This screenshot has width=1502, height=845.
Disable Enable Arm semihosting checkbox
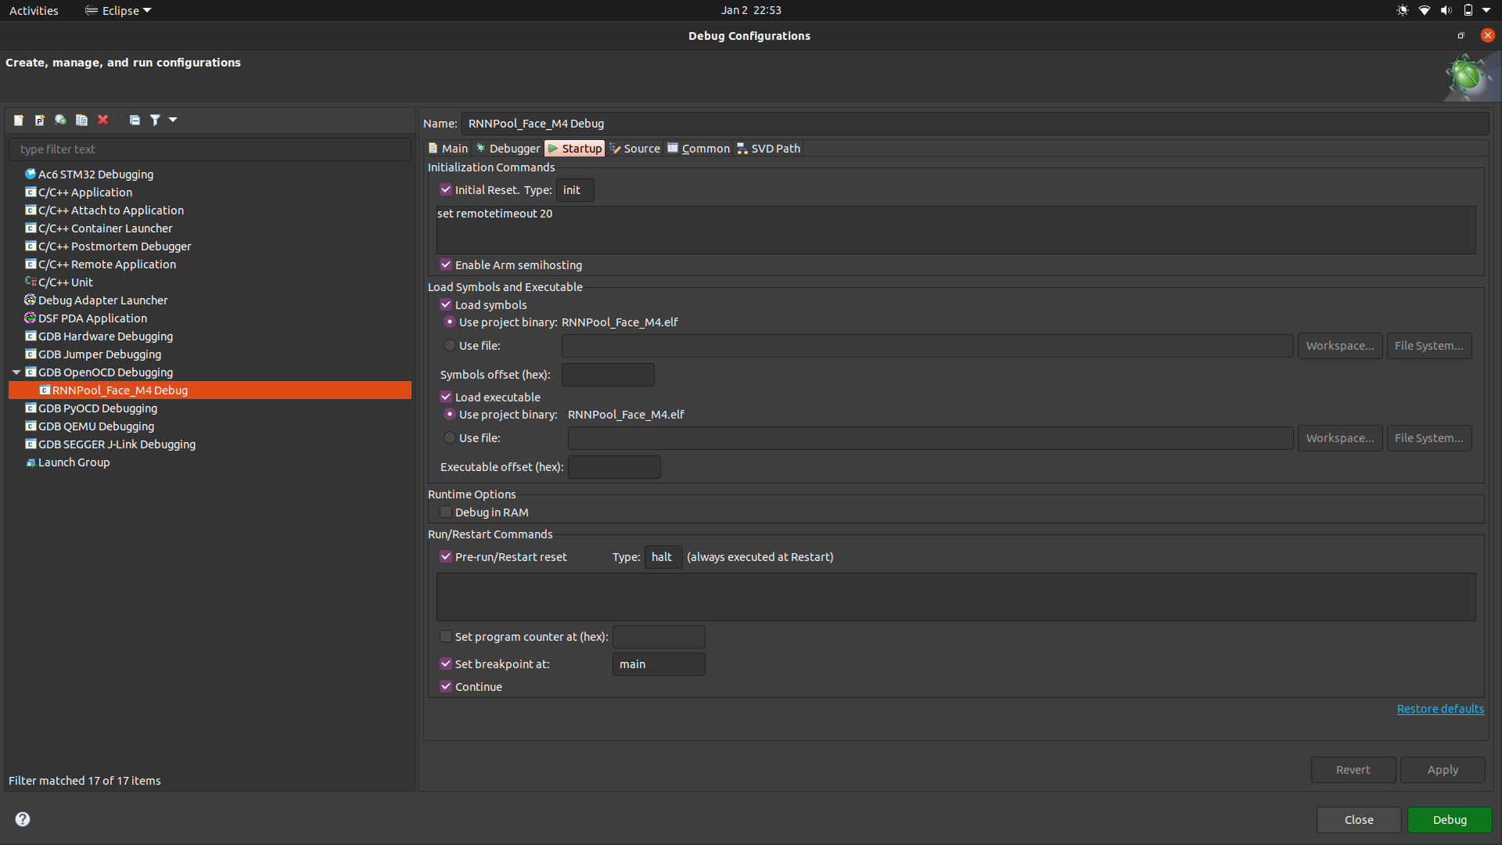coord(446,265)
